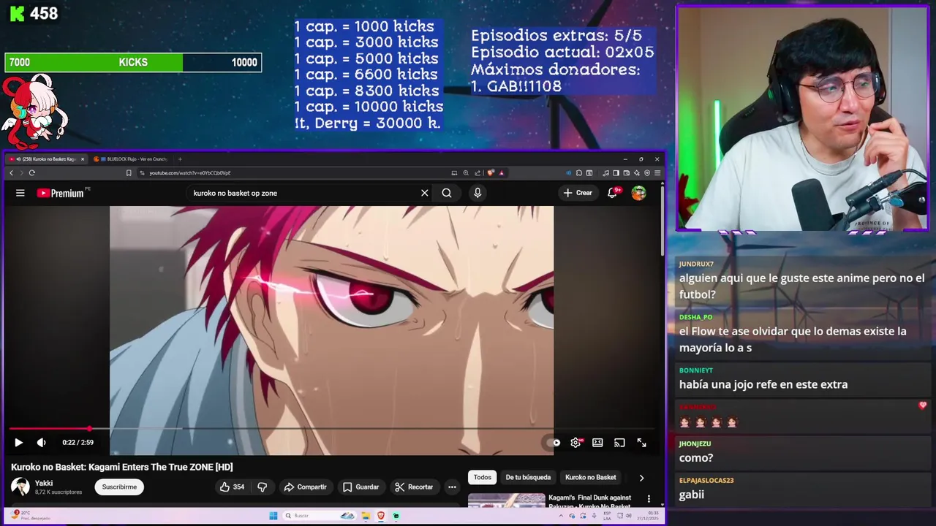Viewport: 936px width, 526px height.
Task: Open Yakki channel avatar
Action: [20, 487]
